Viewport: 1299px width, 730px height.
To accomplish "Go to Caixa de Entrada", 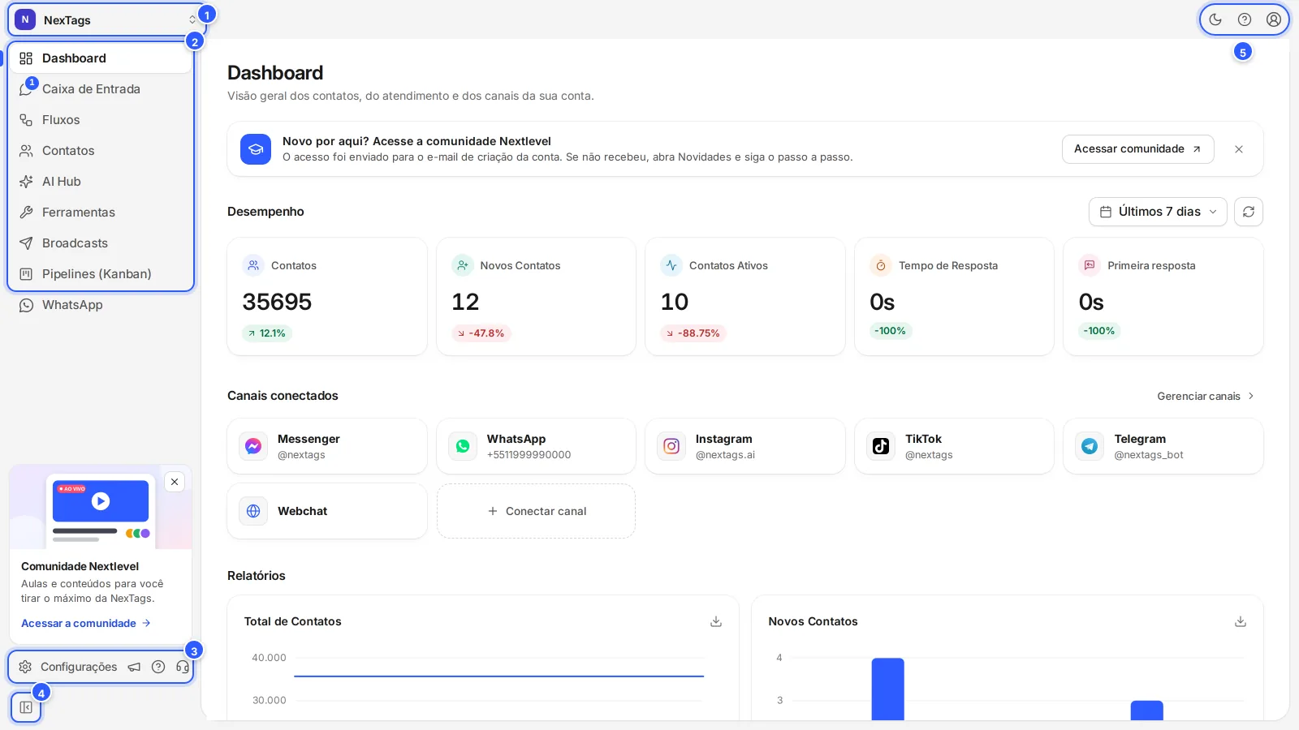I will [101, 89].
